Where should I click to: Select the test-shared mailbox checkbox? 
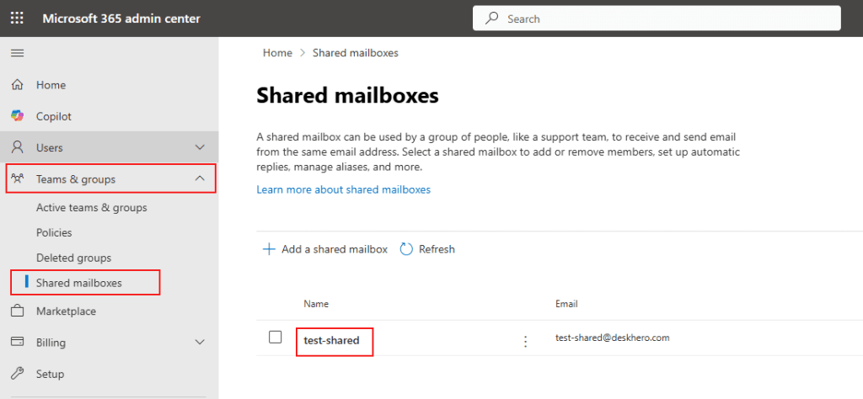click(275, 338)
